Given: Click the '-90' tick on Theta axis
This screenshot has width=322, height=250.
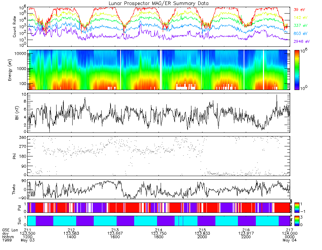Looking at the screenshot, I should click(23, 198).
